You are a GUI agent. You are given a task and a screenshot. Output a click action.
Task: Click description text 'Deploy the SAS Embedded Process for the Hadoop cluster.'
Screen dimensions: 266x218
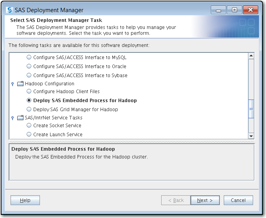(81, 157)
